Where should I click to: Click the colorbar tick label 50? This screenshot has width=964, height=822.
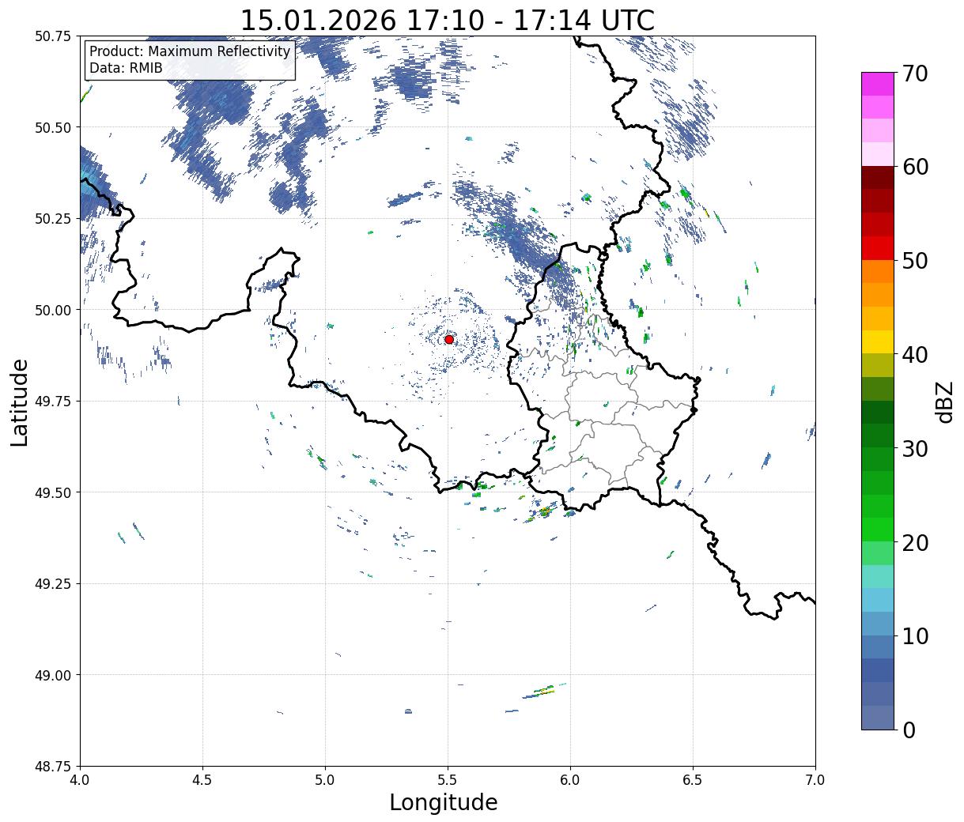(916, 261)
